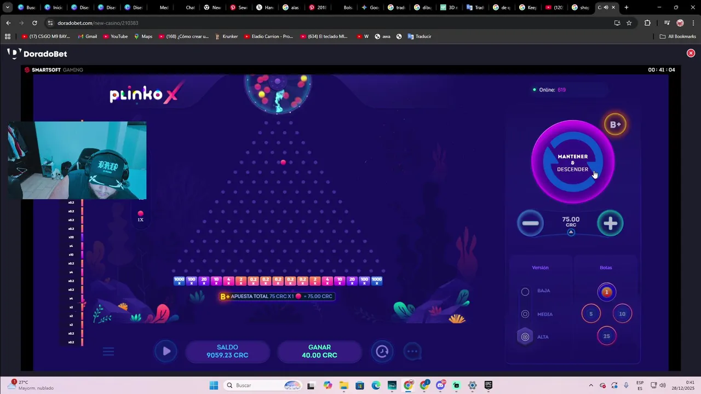
Task: Open the volume control in system tray
Action: click(663, 385)
